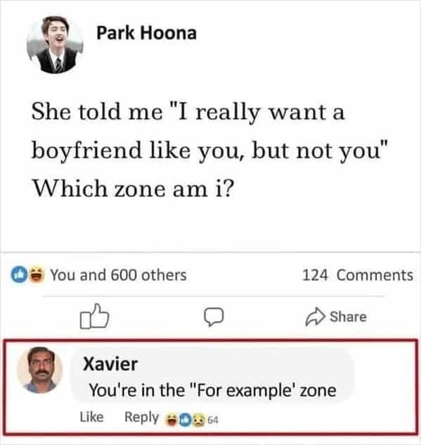The height and width of the screenshot is (445, 421).
Task: Click the post text 'Which zone am i?'
Action: coord(133,189)
